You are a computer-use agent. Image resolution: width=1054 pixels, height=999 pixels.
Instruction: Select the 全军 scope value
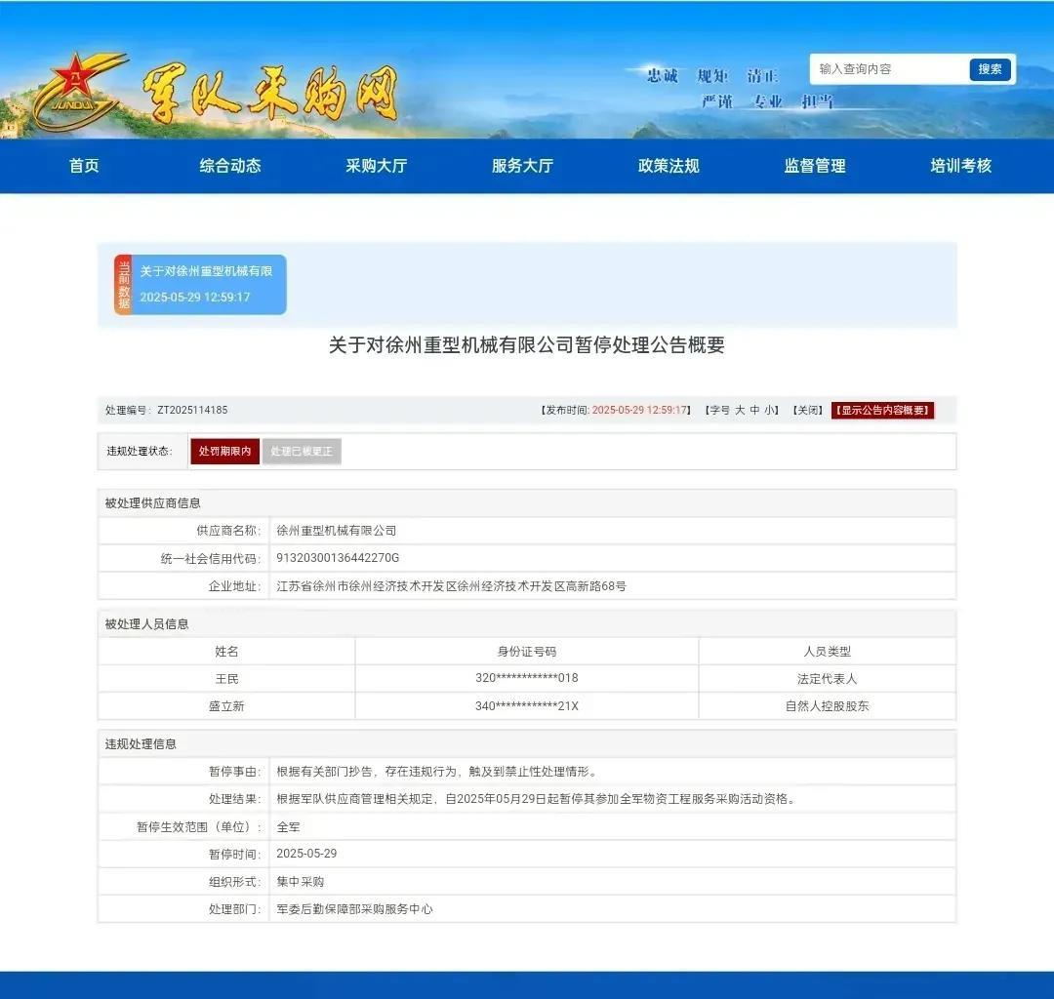pyautogui.click(x=288, y=827)
